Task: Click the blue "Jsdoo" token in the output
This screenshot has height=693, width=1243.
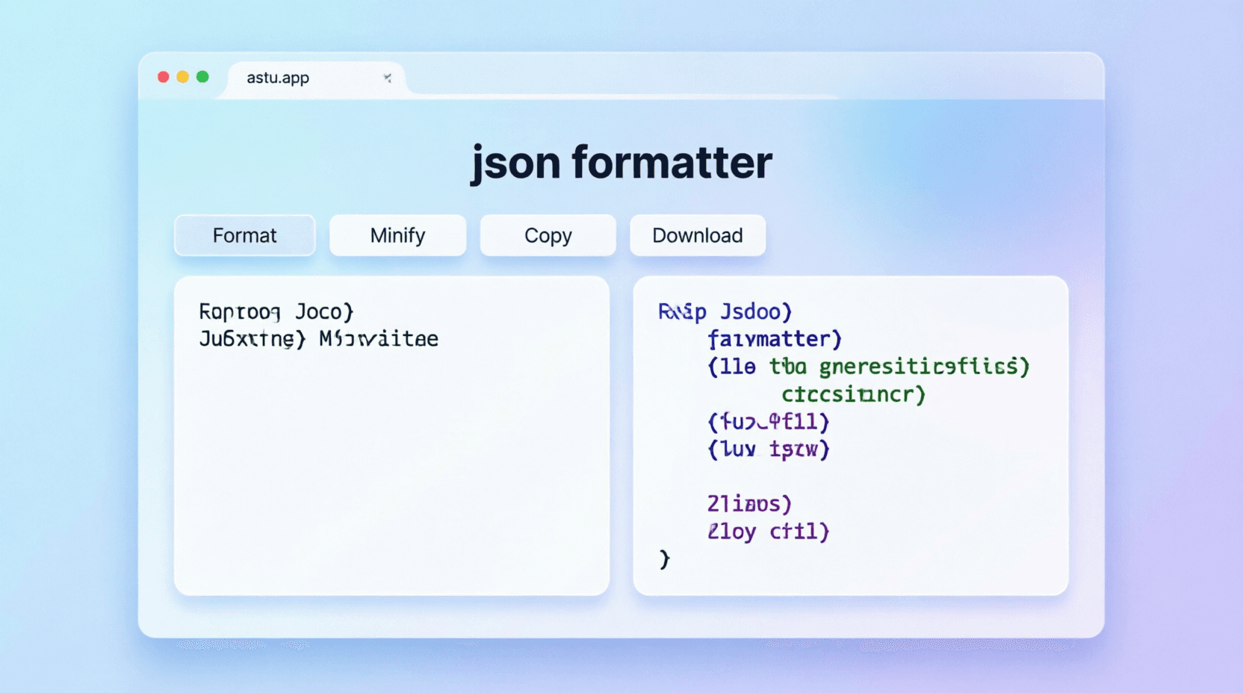Action: (x=754, y=311)
